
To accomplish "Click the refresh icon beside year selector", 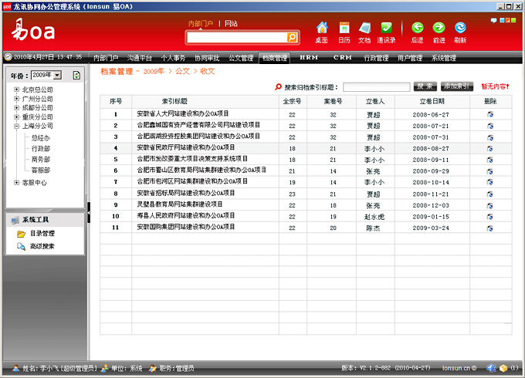I will tap(76, 76).
